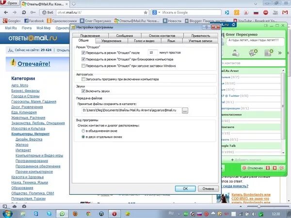Screen dimensions: 291x218
Task: Switch to Список контактов tab
Action: tap(162, 35)
